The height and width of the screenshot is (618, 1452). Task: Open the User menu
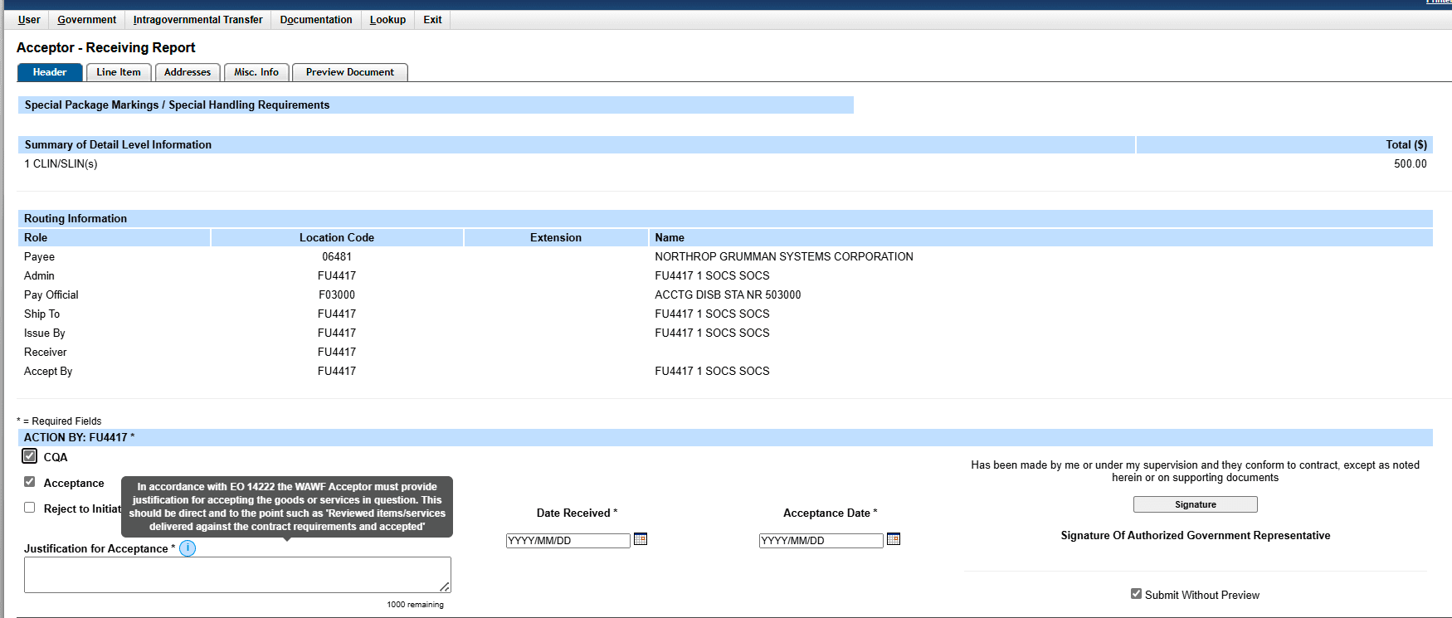[29, 20]
